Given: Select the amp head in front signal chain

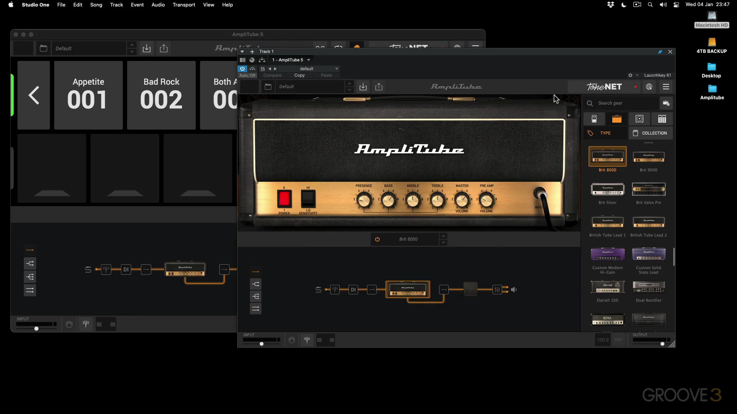Looking at the screenshot, I should point(408,289).
